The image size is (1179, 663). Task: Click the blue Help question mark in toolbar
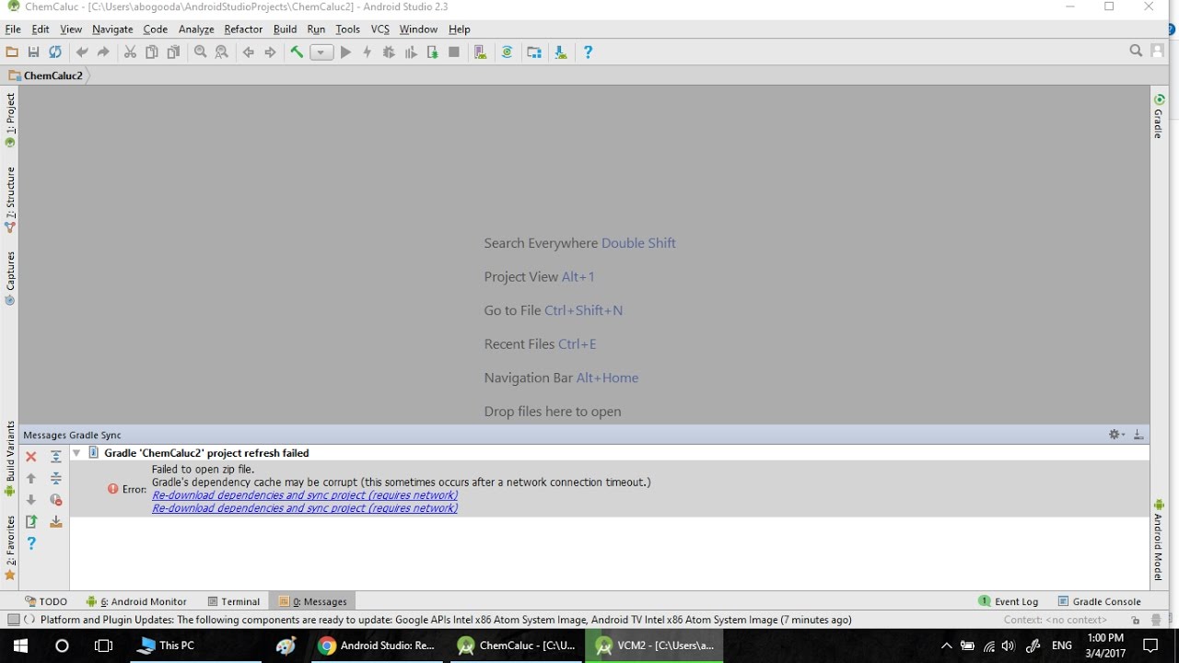tap(588, 52)
